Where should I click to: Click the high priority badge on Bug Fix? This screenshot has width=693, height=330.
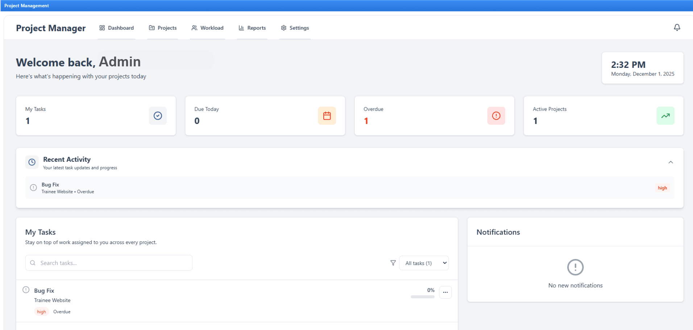pyautogui.click(x=41, y=312)
